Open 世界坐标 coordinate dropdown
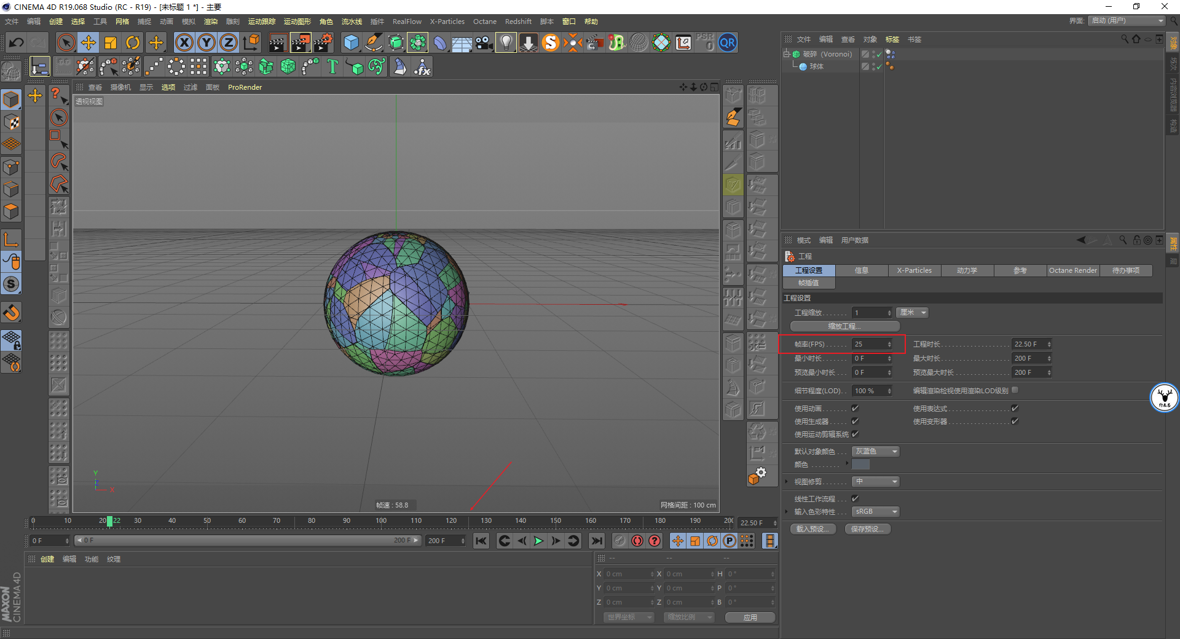1180x639 pixels. pos(629,617)
